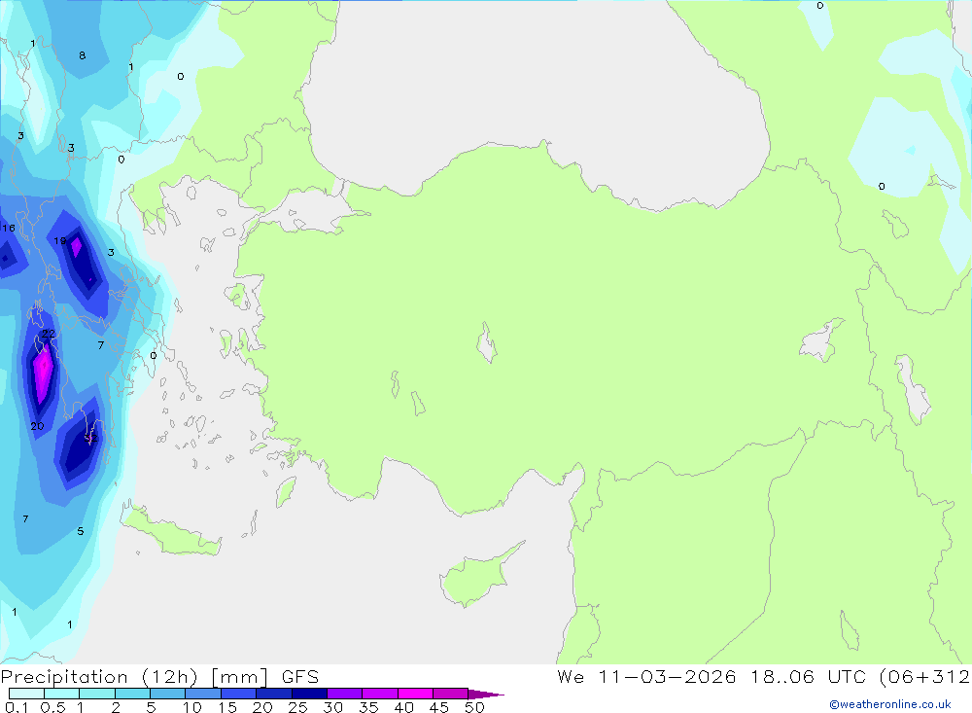Click the above-50 arrow tip of legend
972x713 pixels.
point(486,695)
